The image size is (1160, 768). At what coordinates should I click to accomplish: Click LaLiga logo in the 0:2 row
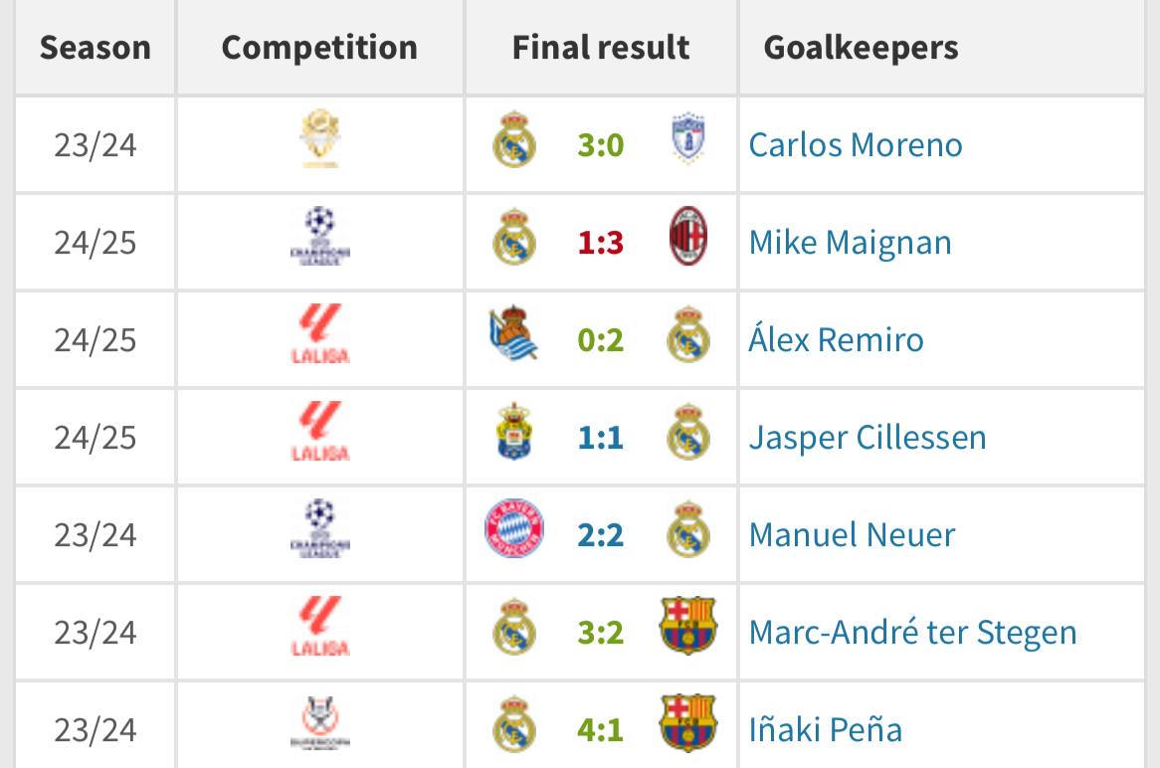click(320, 333)
